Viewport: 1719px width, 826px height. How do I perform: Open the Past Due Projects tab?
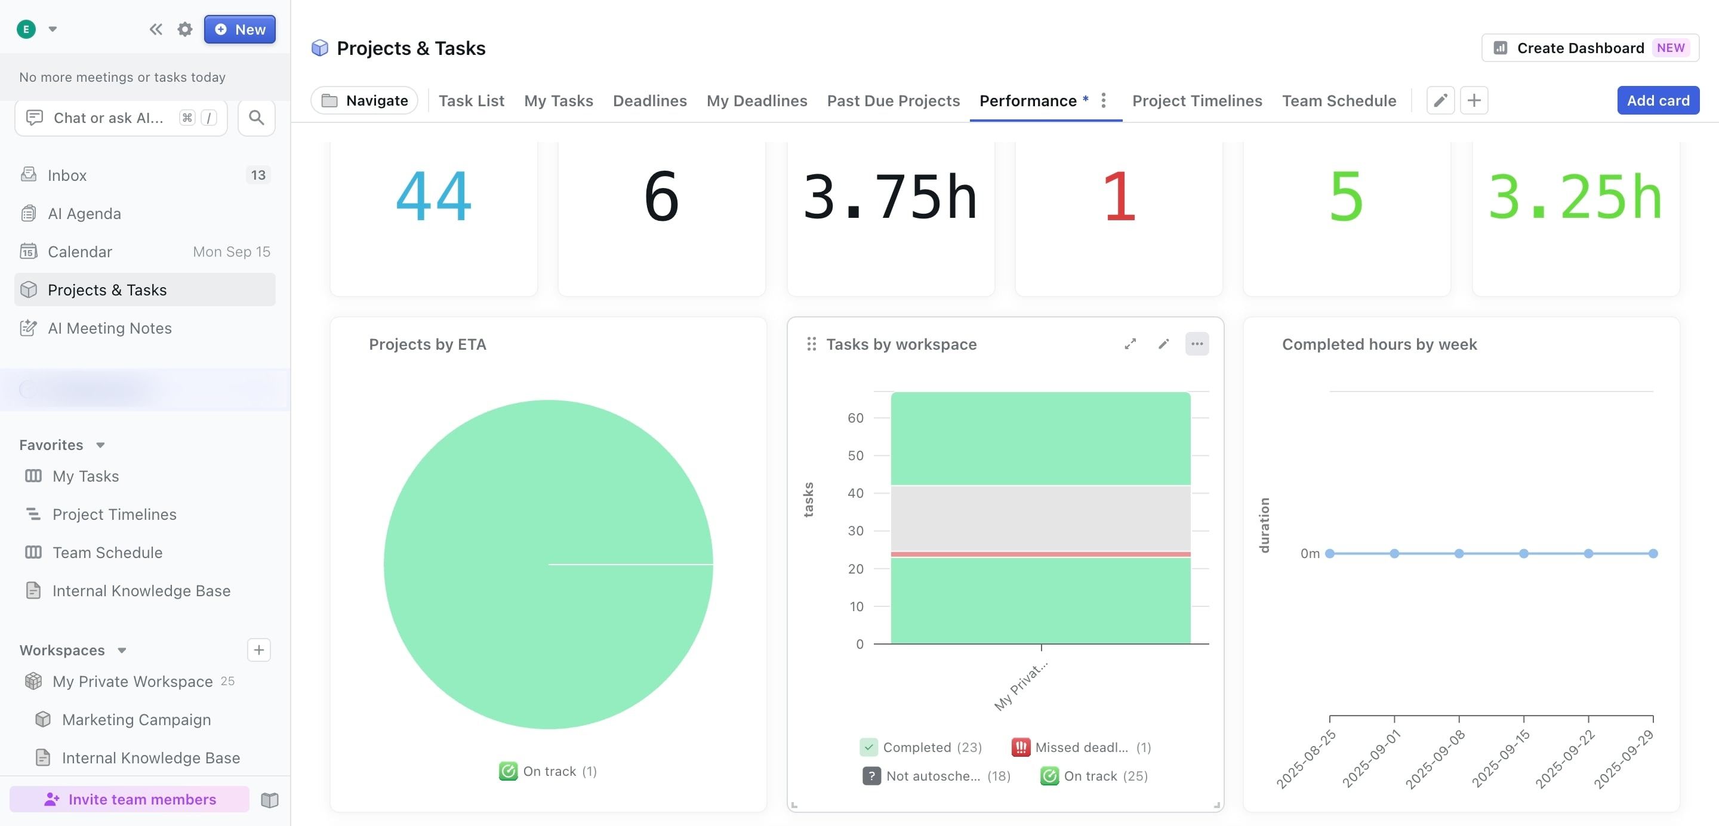pyautogui.click(x=894, y=101)
